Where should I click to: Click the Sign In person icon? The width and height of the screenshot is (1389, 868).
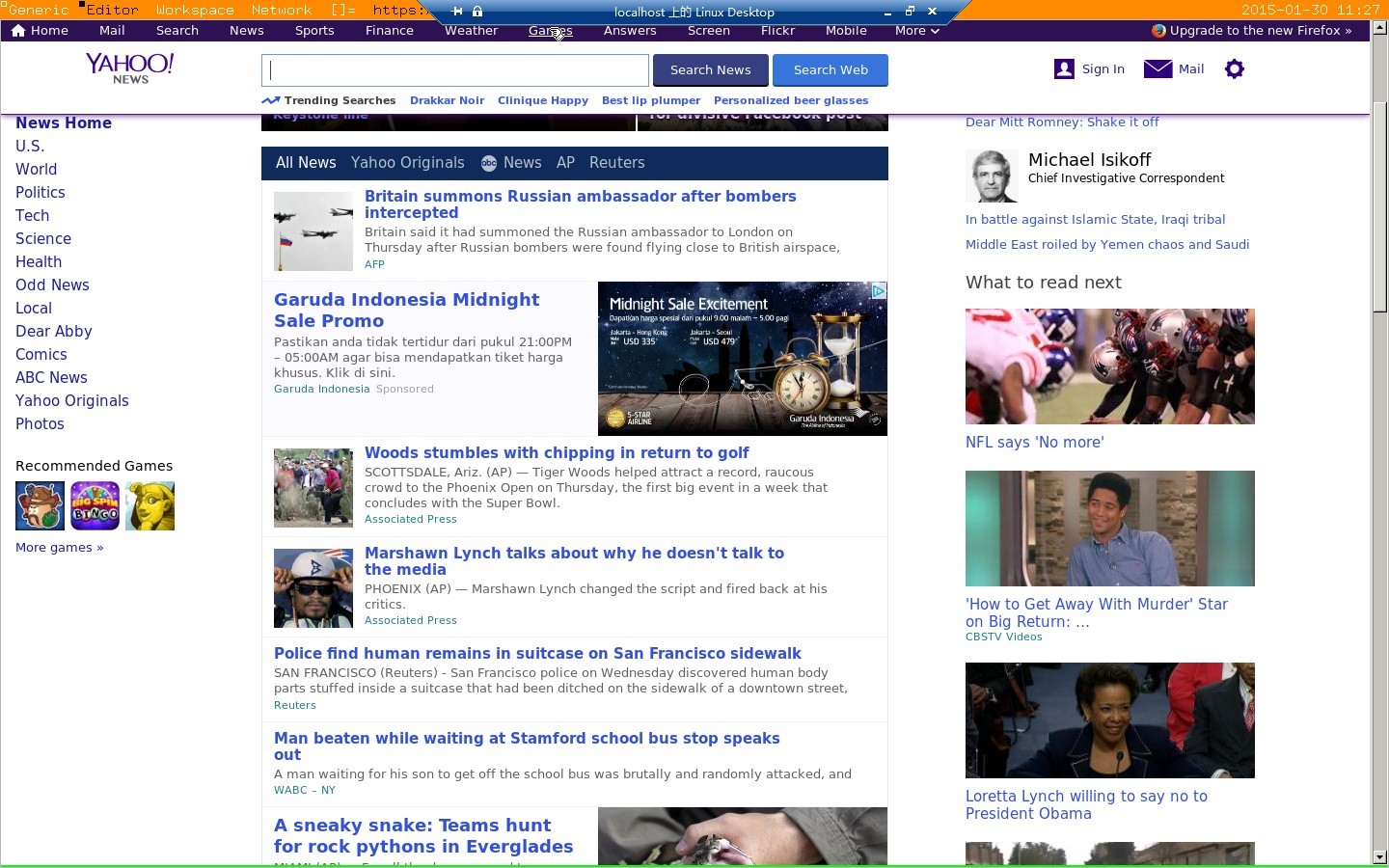pyautogui.click(x=1064, y=69)
